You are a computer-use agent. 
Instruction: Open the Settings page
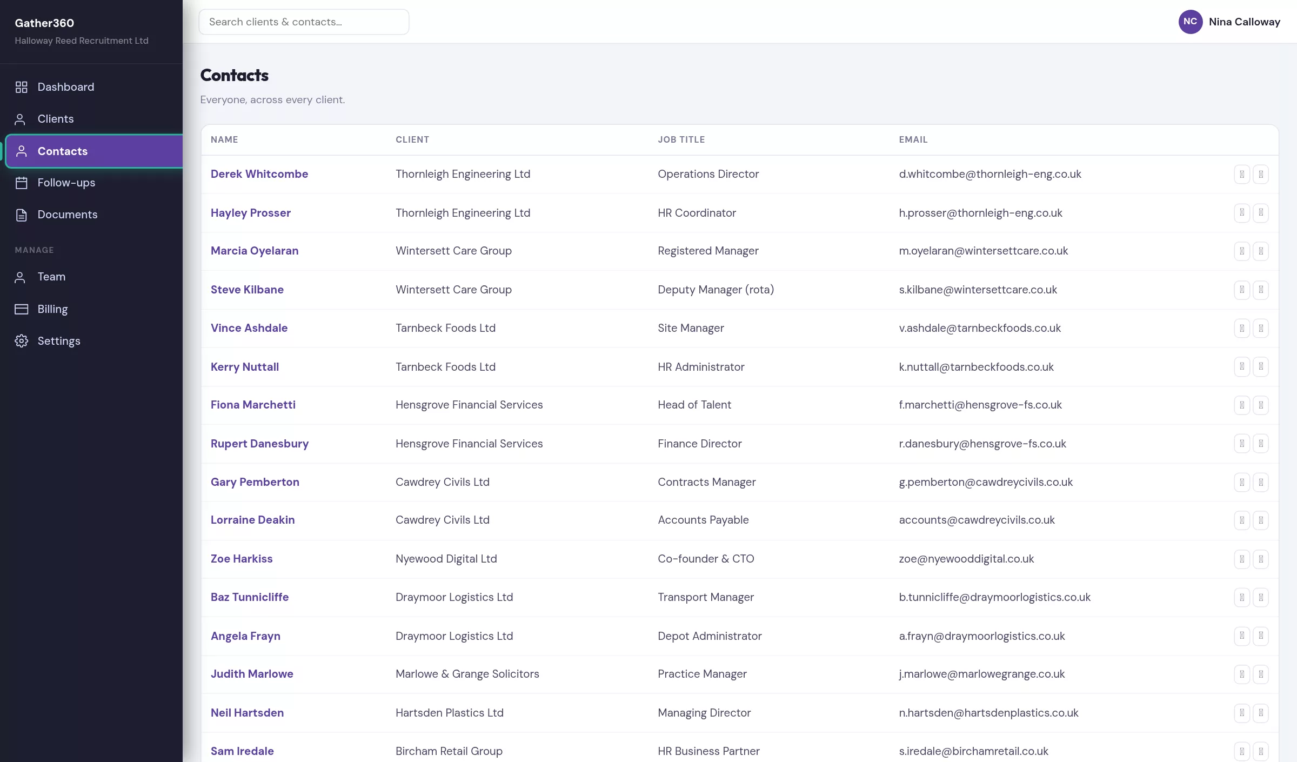pos(95,341)
